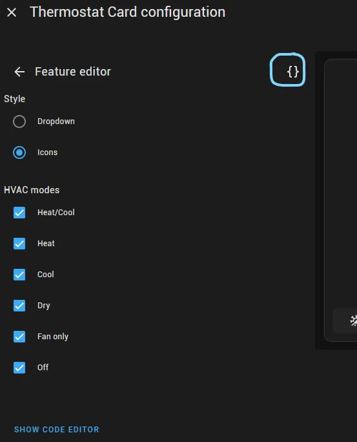Uncheck Fan only mode
Image resolution: width=357 pixels, height=442 pixels.
click(19, 337)
